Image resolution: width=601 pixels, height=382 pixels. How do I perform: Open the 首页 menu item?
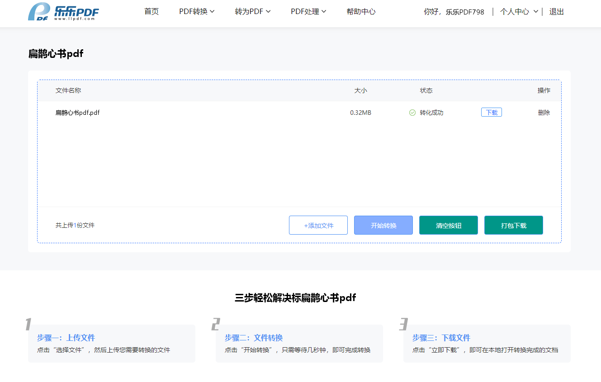pyautogui.click(x=151, y=12)
